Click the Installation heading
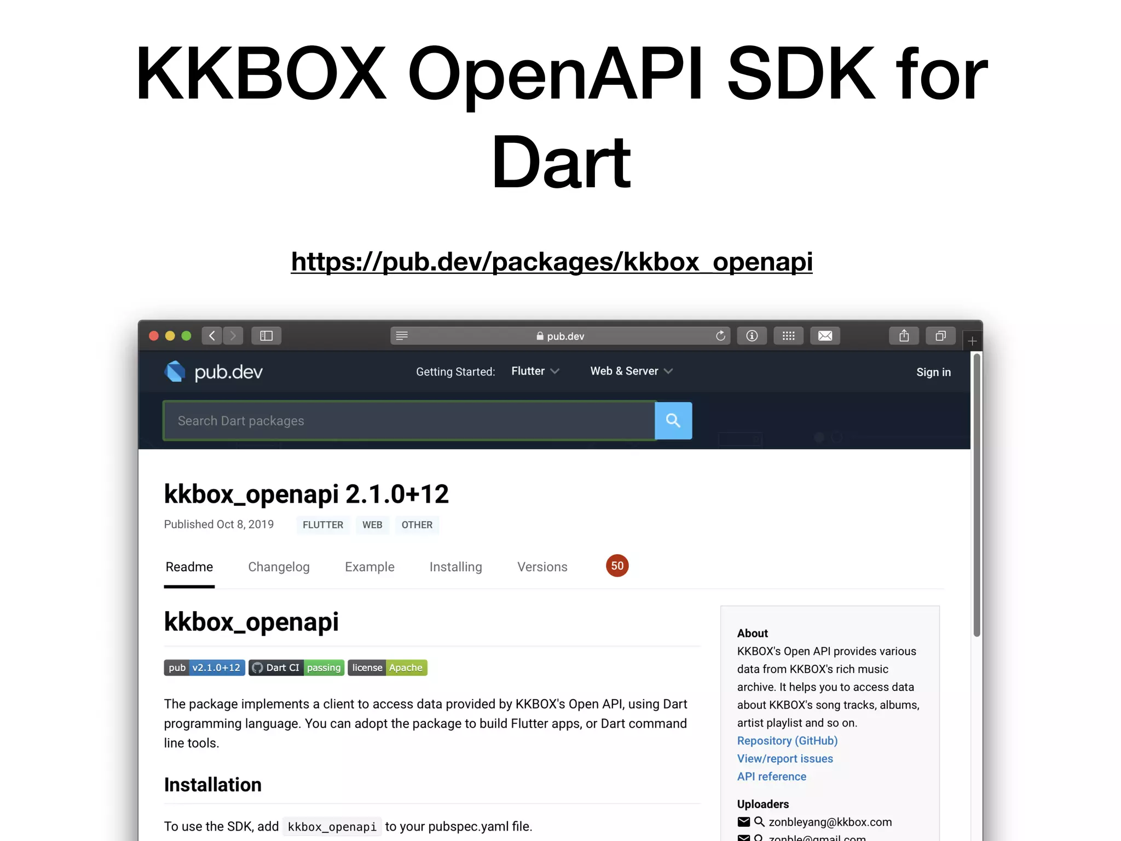The image size is (1121, 841). pos(213,785)
